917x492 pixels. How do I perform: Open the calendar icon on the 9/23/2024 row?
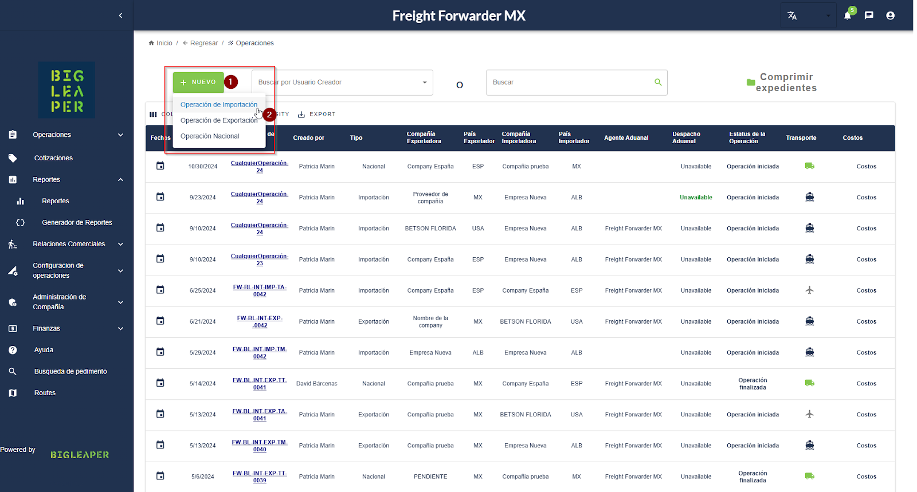point(160,196)
